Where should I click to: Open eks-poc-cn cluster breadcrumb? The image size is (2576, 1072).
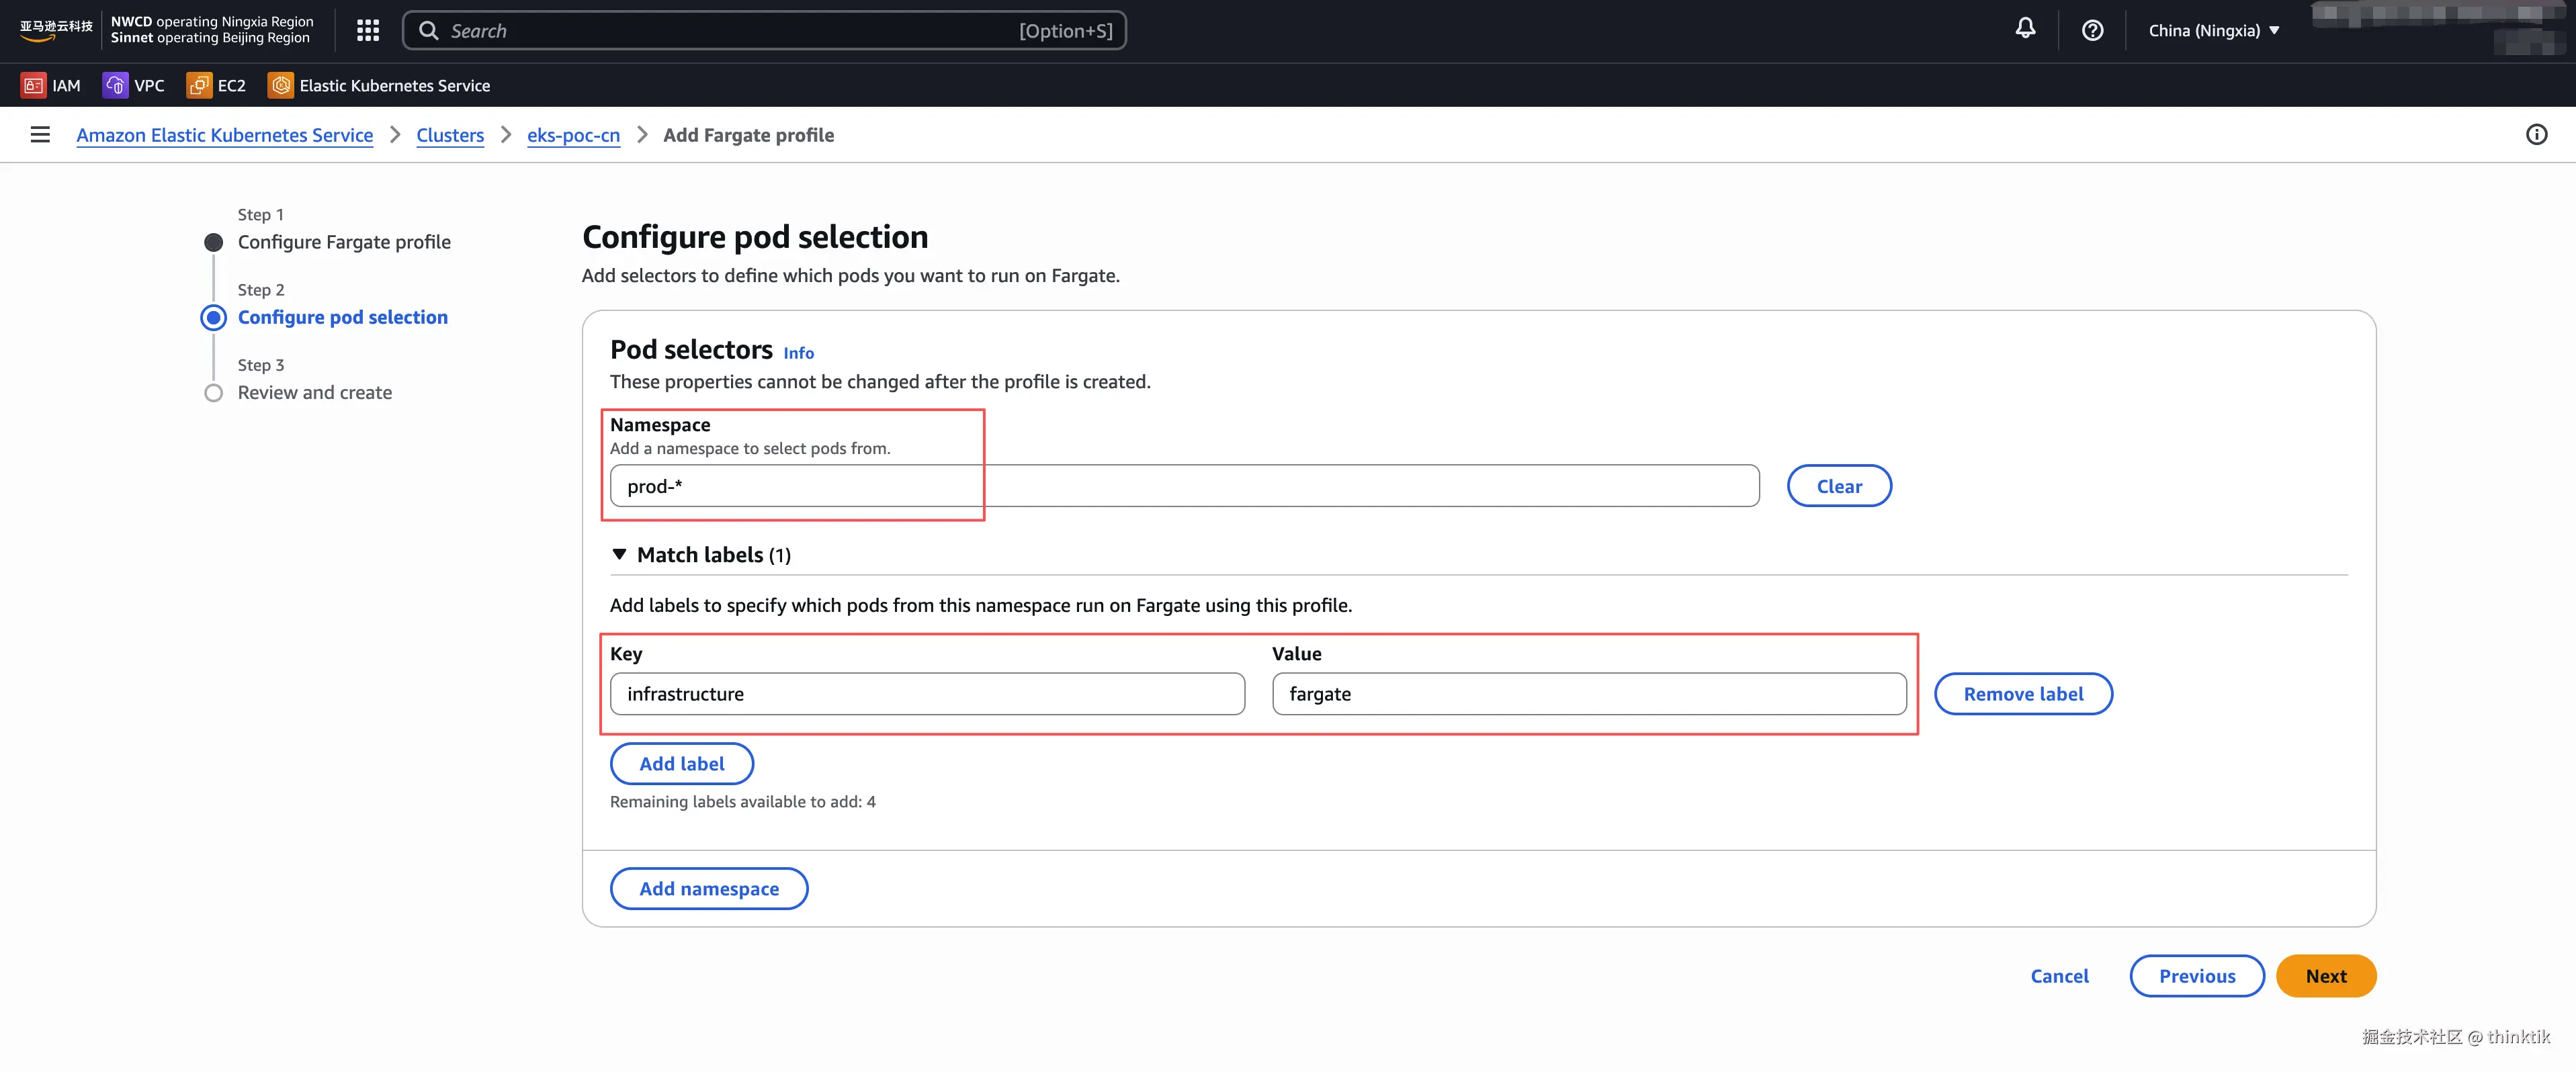point(573,135)
